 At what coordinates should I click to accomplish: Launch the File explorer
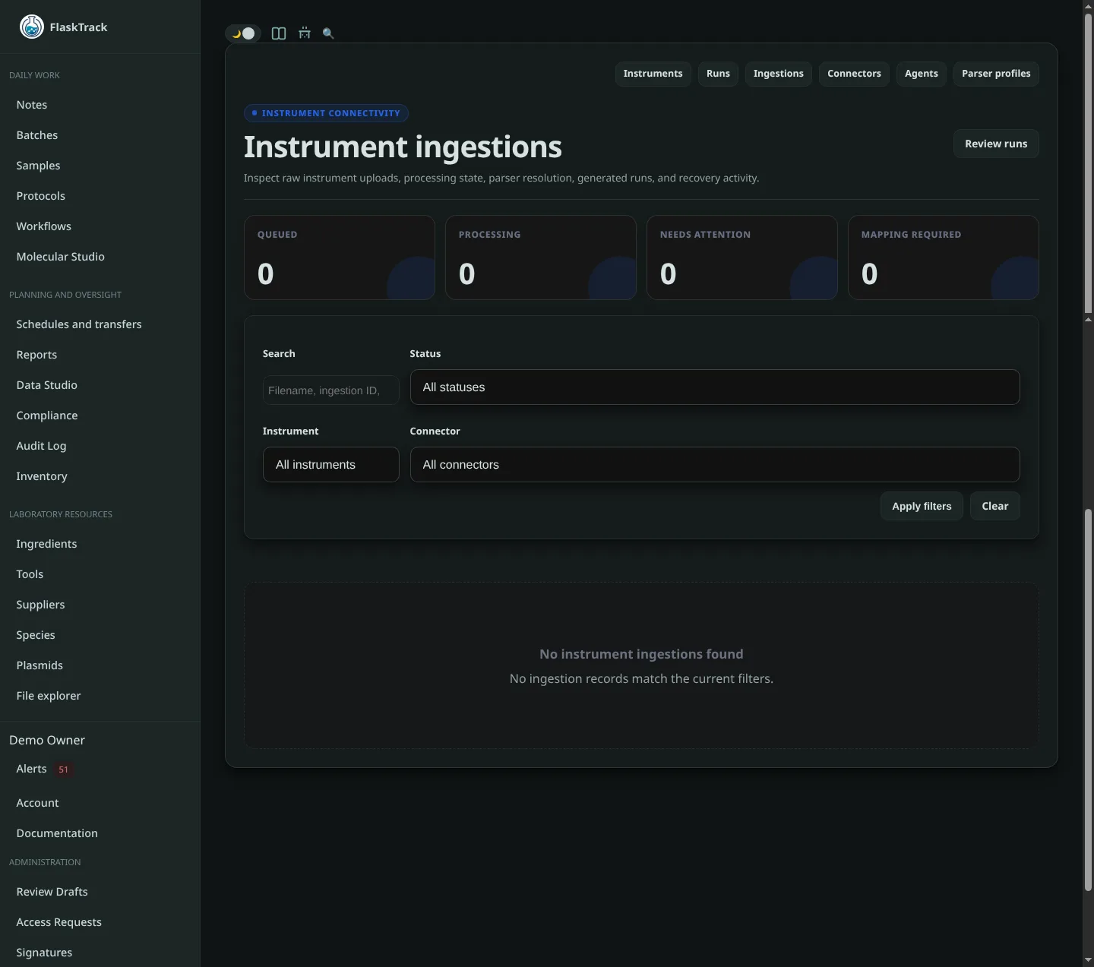tap(49, 696)
